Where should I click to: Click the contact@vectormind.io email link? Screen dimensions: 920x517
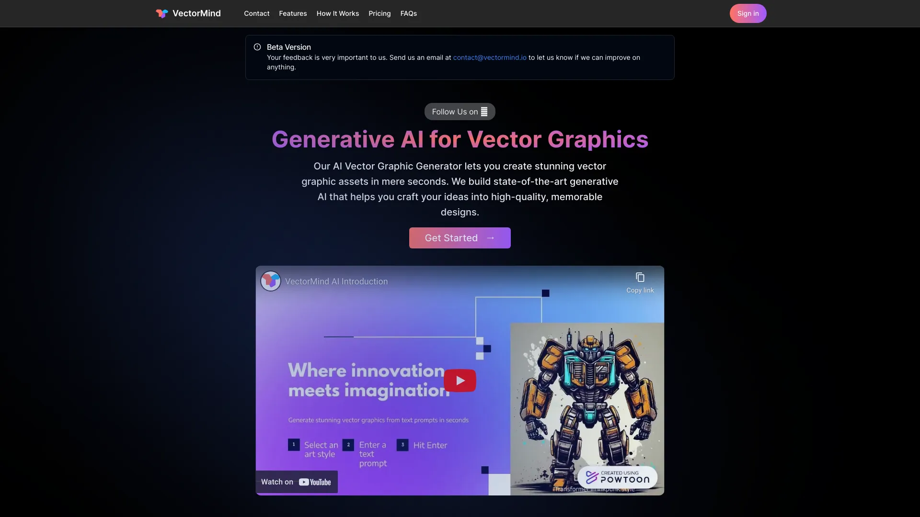point(489,58)
